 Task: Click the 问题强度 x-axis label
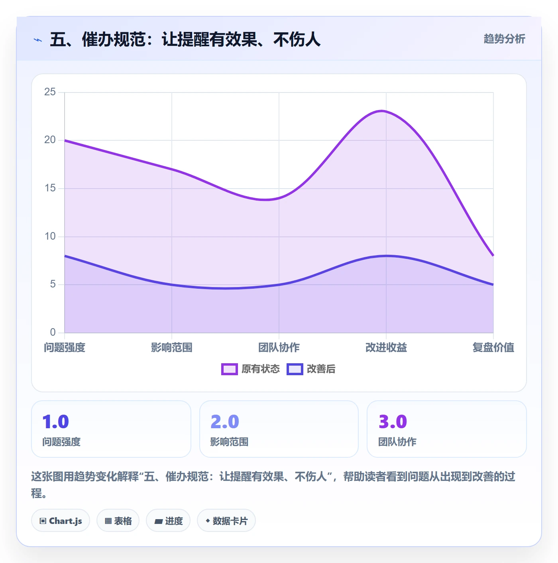(65, 348)
